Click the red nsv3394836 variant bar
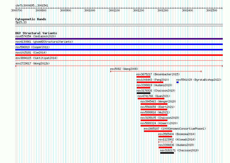The image size is (230, 163). point(165,147)
